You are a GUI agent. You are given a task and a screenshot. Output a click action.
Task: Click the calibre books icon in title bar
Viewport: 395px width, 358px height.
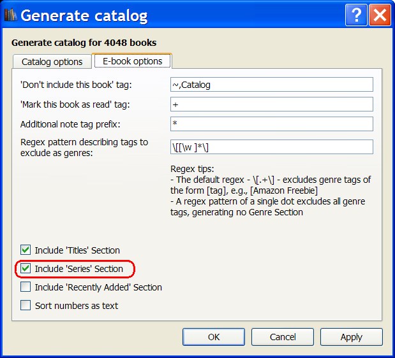[x=10, y=15]
